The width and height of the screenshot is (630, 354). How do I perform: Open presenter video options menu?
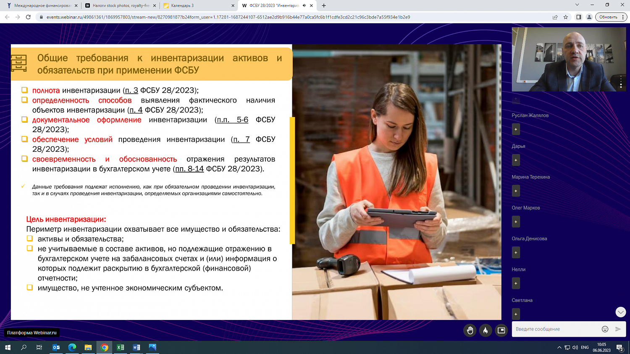tap(621, 82)
